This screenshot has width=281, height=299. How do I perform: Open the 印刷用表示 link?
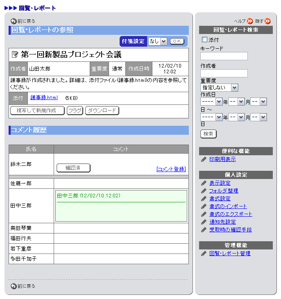222,159
